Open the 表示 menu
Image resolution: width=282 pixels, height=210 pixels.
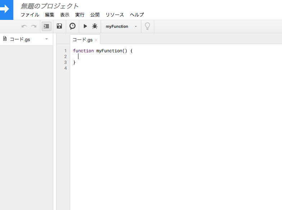(x=65, y=15)
